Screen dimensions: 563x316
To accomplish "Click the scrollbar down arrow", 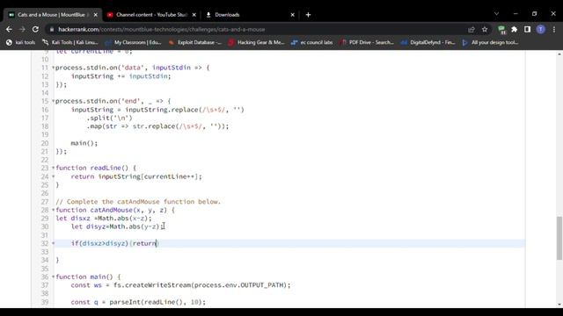I will (559, 305).
